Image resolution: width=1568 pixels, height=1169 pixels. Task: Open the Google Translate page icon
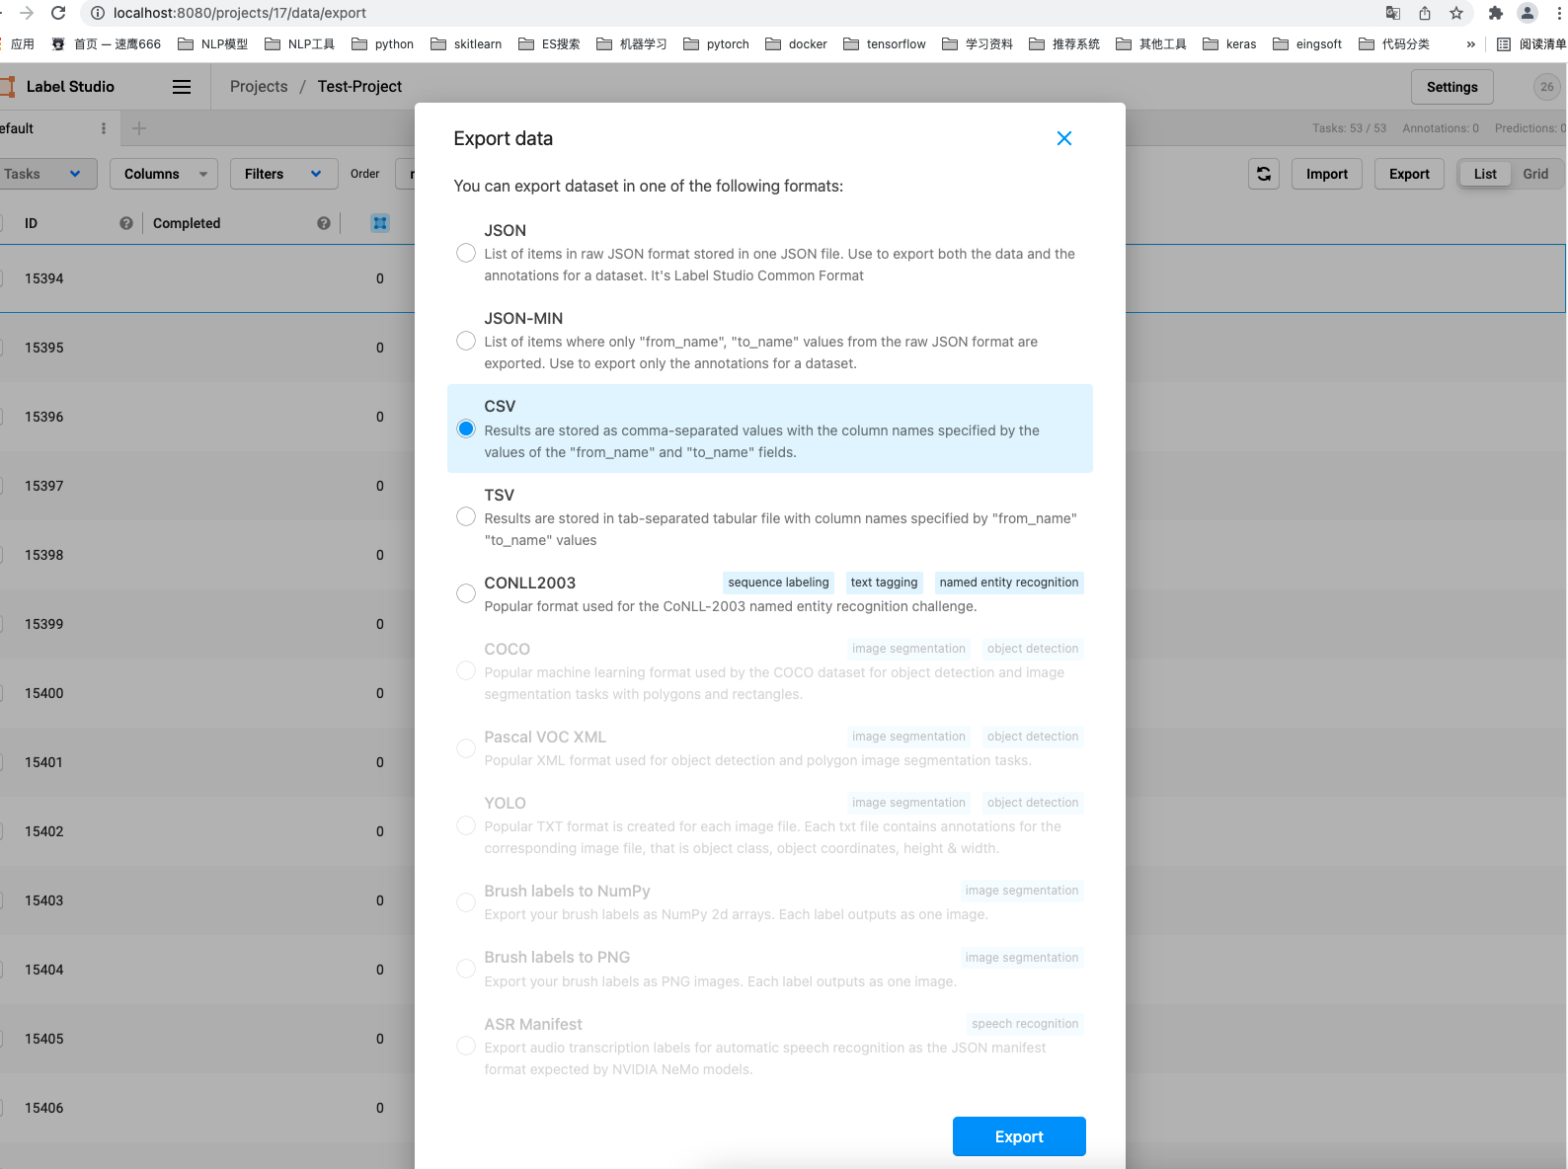tap(1393, 13)
